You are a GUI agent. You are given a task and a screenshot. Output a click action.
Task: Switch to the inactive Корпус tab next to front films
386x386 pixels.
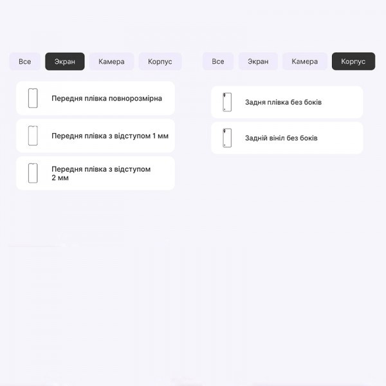point(160,61)
